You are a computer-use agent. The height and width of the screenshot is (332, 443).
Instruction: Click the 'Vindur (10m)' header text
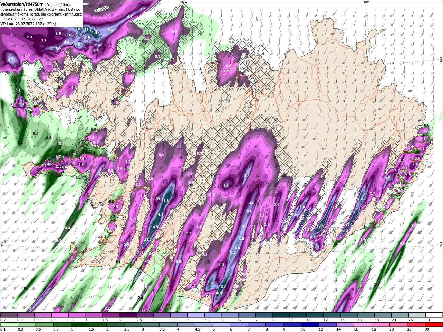coord(58,4)
